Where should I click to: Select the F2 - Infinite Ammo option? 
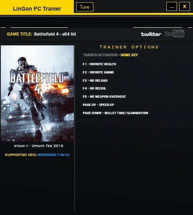(98, 72)
